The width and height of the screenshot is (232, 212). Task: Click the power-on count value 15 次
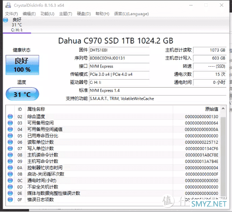210,74
